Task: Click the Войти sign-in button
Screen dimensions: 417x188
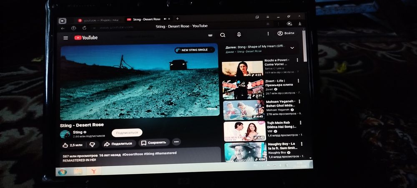Action: [286, 33]
